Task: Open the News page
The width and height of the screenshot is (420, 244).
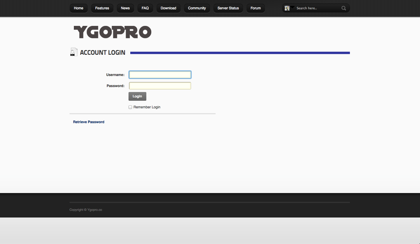Action: 125,8
